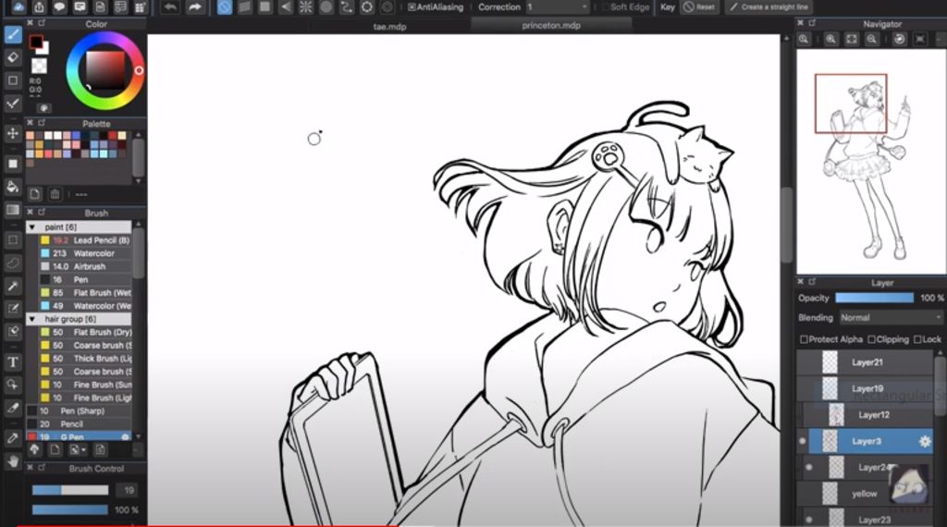Enable the curve snap guide
Image resolution: width=947 pixels, height=527 pixels.
347,7
